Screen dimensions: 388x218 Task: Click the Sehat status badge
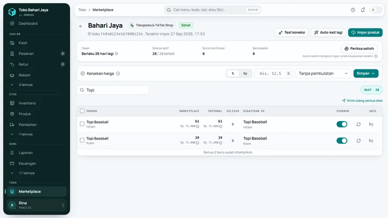tap(186, 25)
